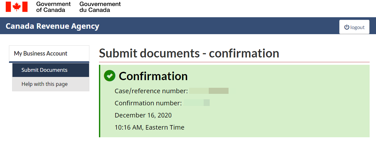Click the Submit documents - confirmation heading
The image size is (376, 143).
189,53
